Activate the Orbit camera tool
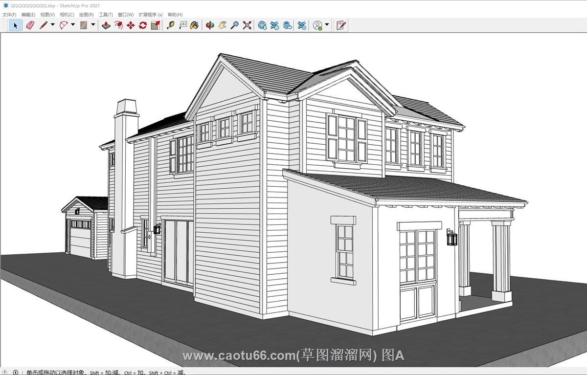The height and width of the screenshot is (375, 587). [210, 25]
